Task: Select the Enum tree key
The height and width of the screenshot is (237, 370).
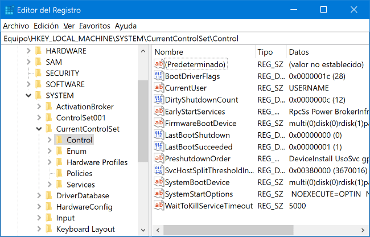Action: point(76,151)
